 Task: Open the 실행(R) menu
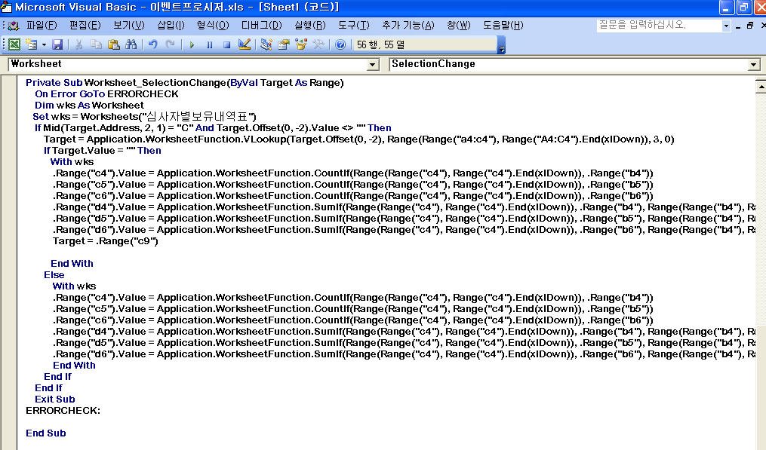tap(309, 26)
